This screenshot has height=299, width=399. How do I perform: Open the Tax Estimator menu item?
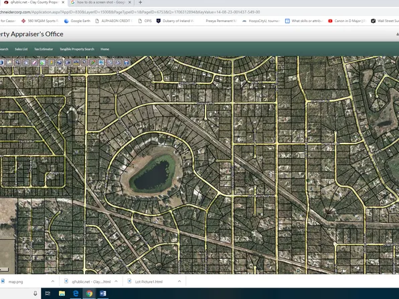(x=44, y=49)
